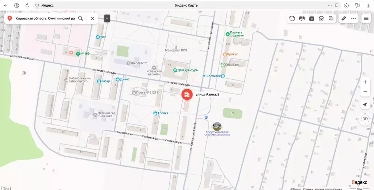Toggle public transport layer

[x=321, y=18]
